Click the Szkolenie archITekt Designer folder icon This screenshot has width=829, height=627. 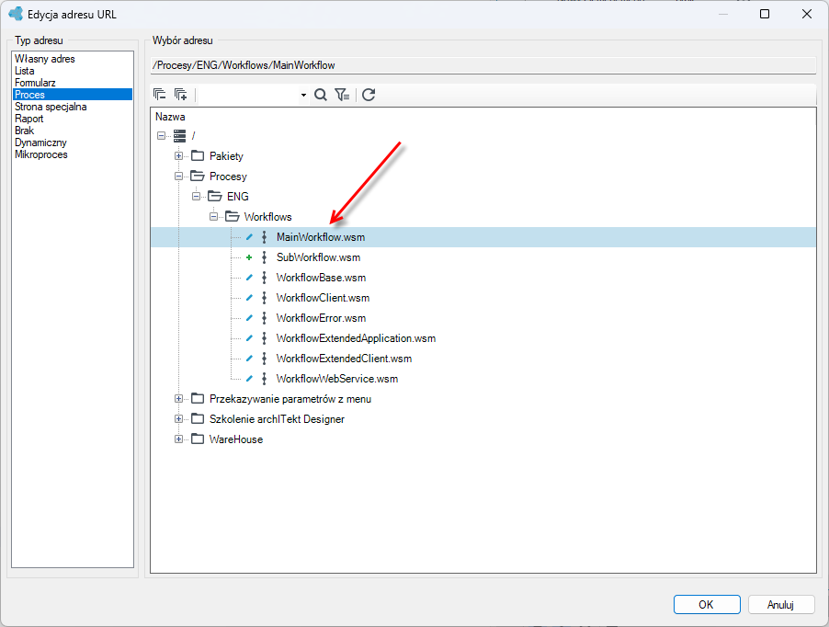(198, 419)
